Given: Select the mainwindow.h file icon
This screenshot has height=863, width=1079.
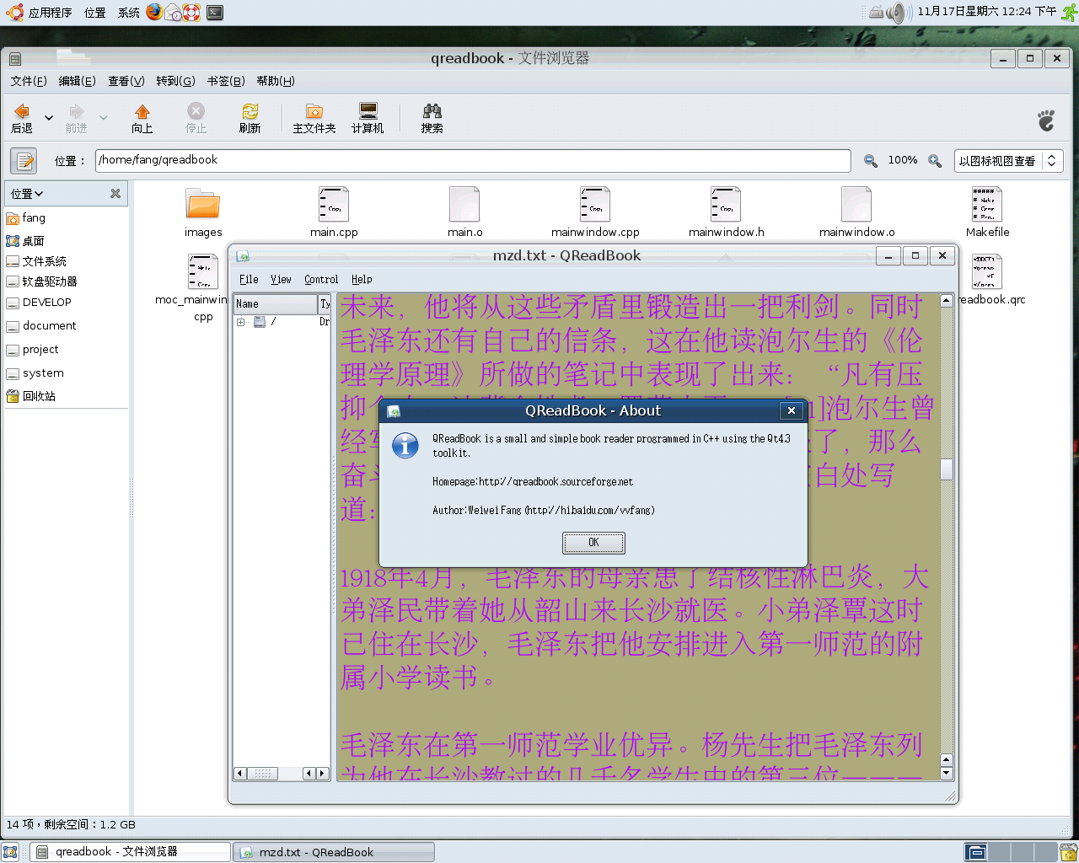Looking at the screenshot, I should tap(726, 204).
